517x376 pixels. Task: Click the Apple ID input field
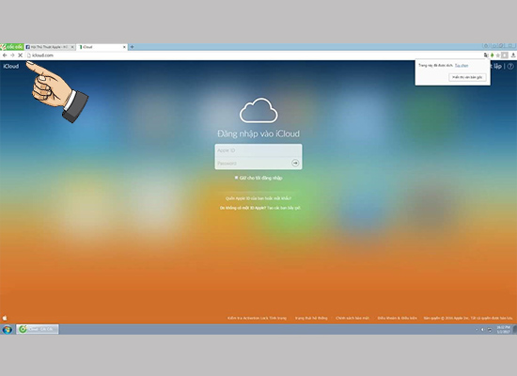coord(258,150)
